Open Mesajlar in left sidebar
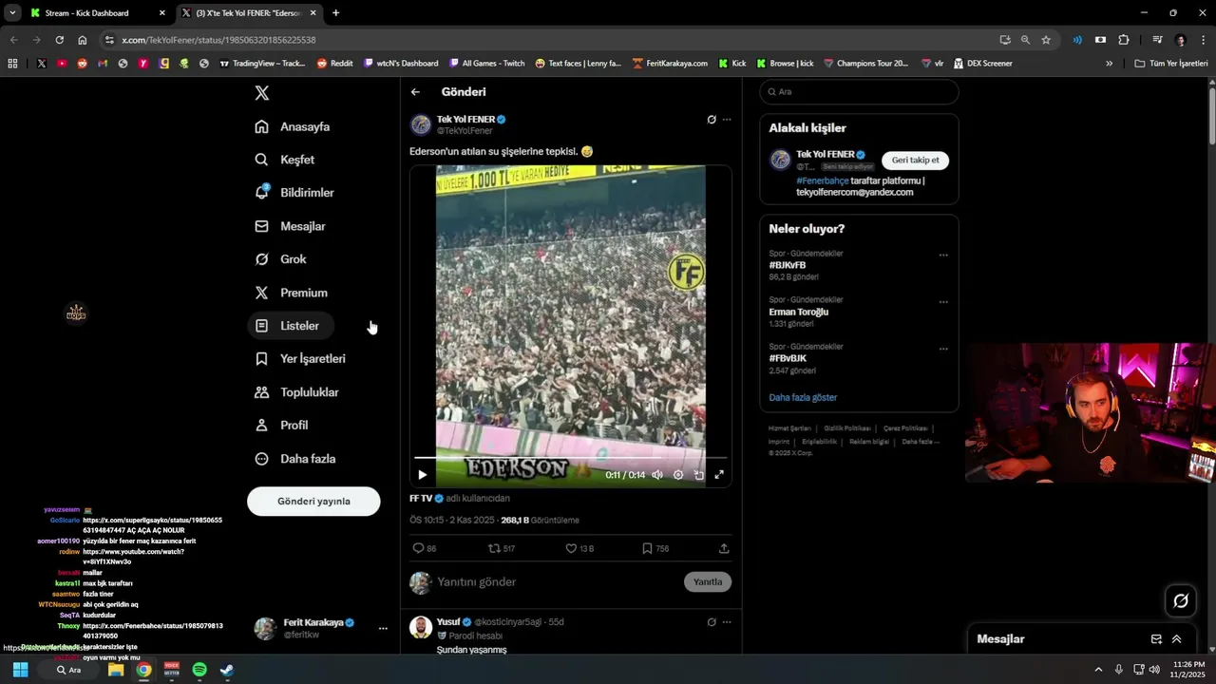Screen dimensions: 1216x684 291,226
